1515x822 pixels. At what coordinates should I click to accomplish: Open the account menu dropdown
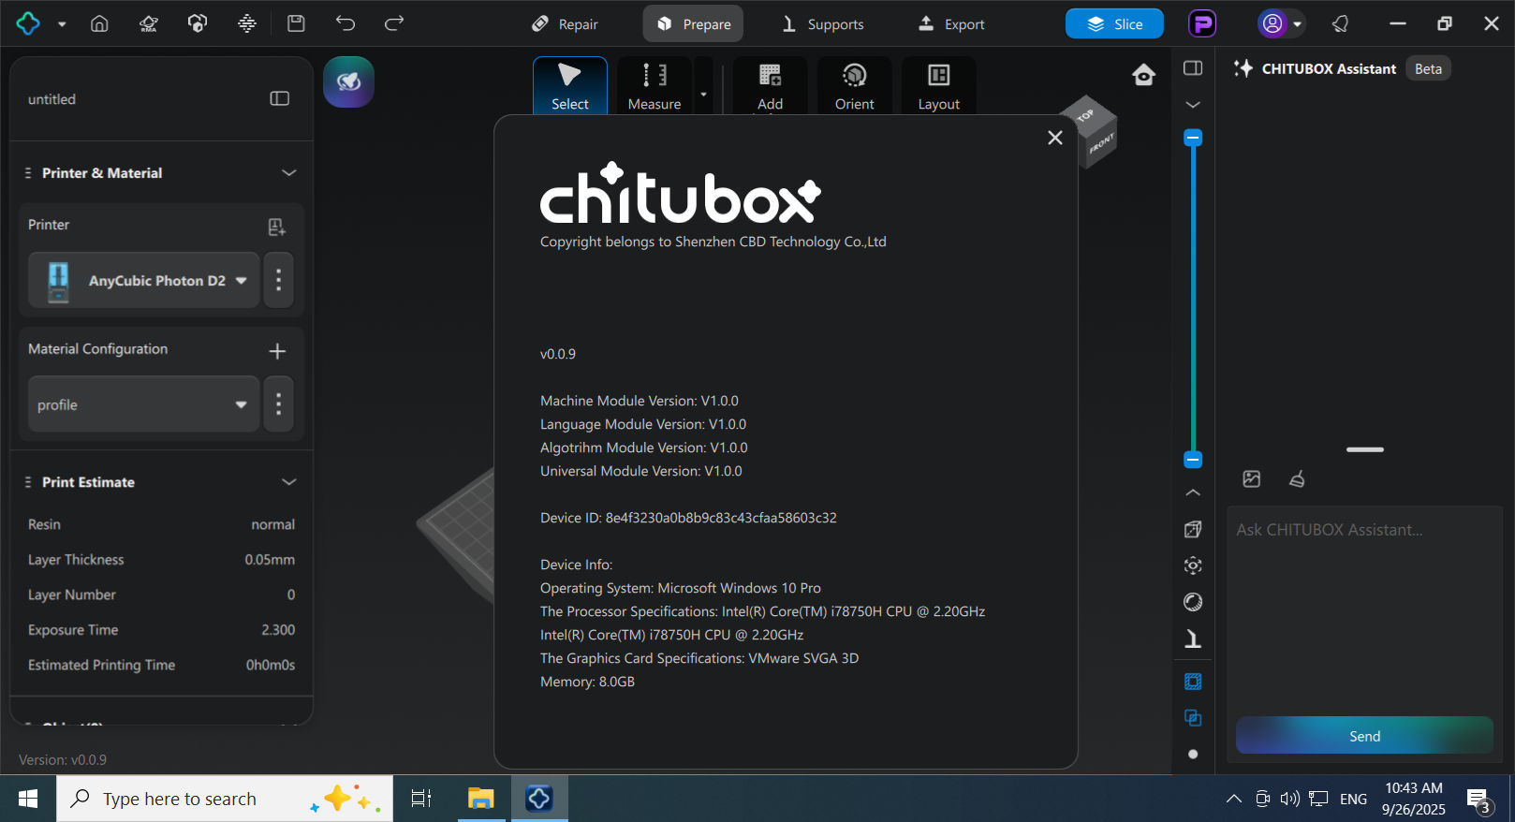[1298, 24]
